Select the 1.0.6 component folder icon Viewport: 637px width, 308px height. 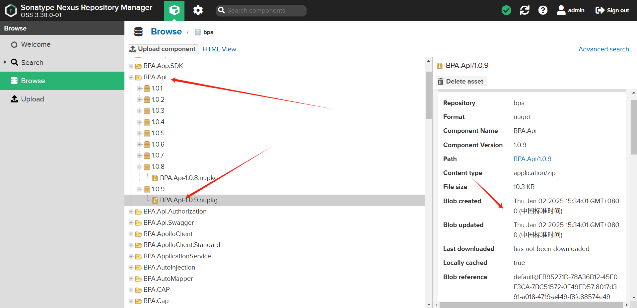pyautogui.click(x=147, y=145)
